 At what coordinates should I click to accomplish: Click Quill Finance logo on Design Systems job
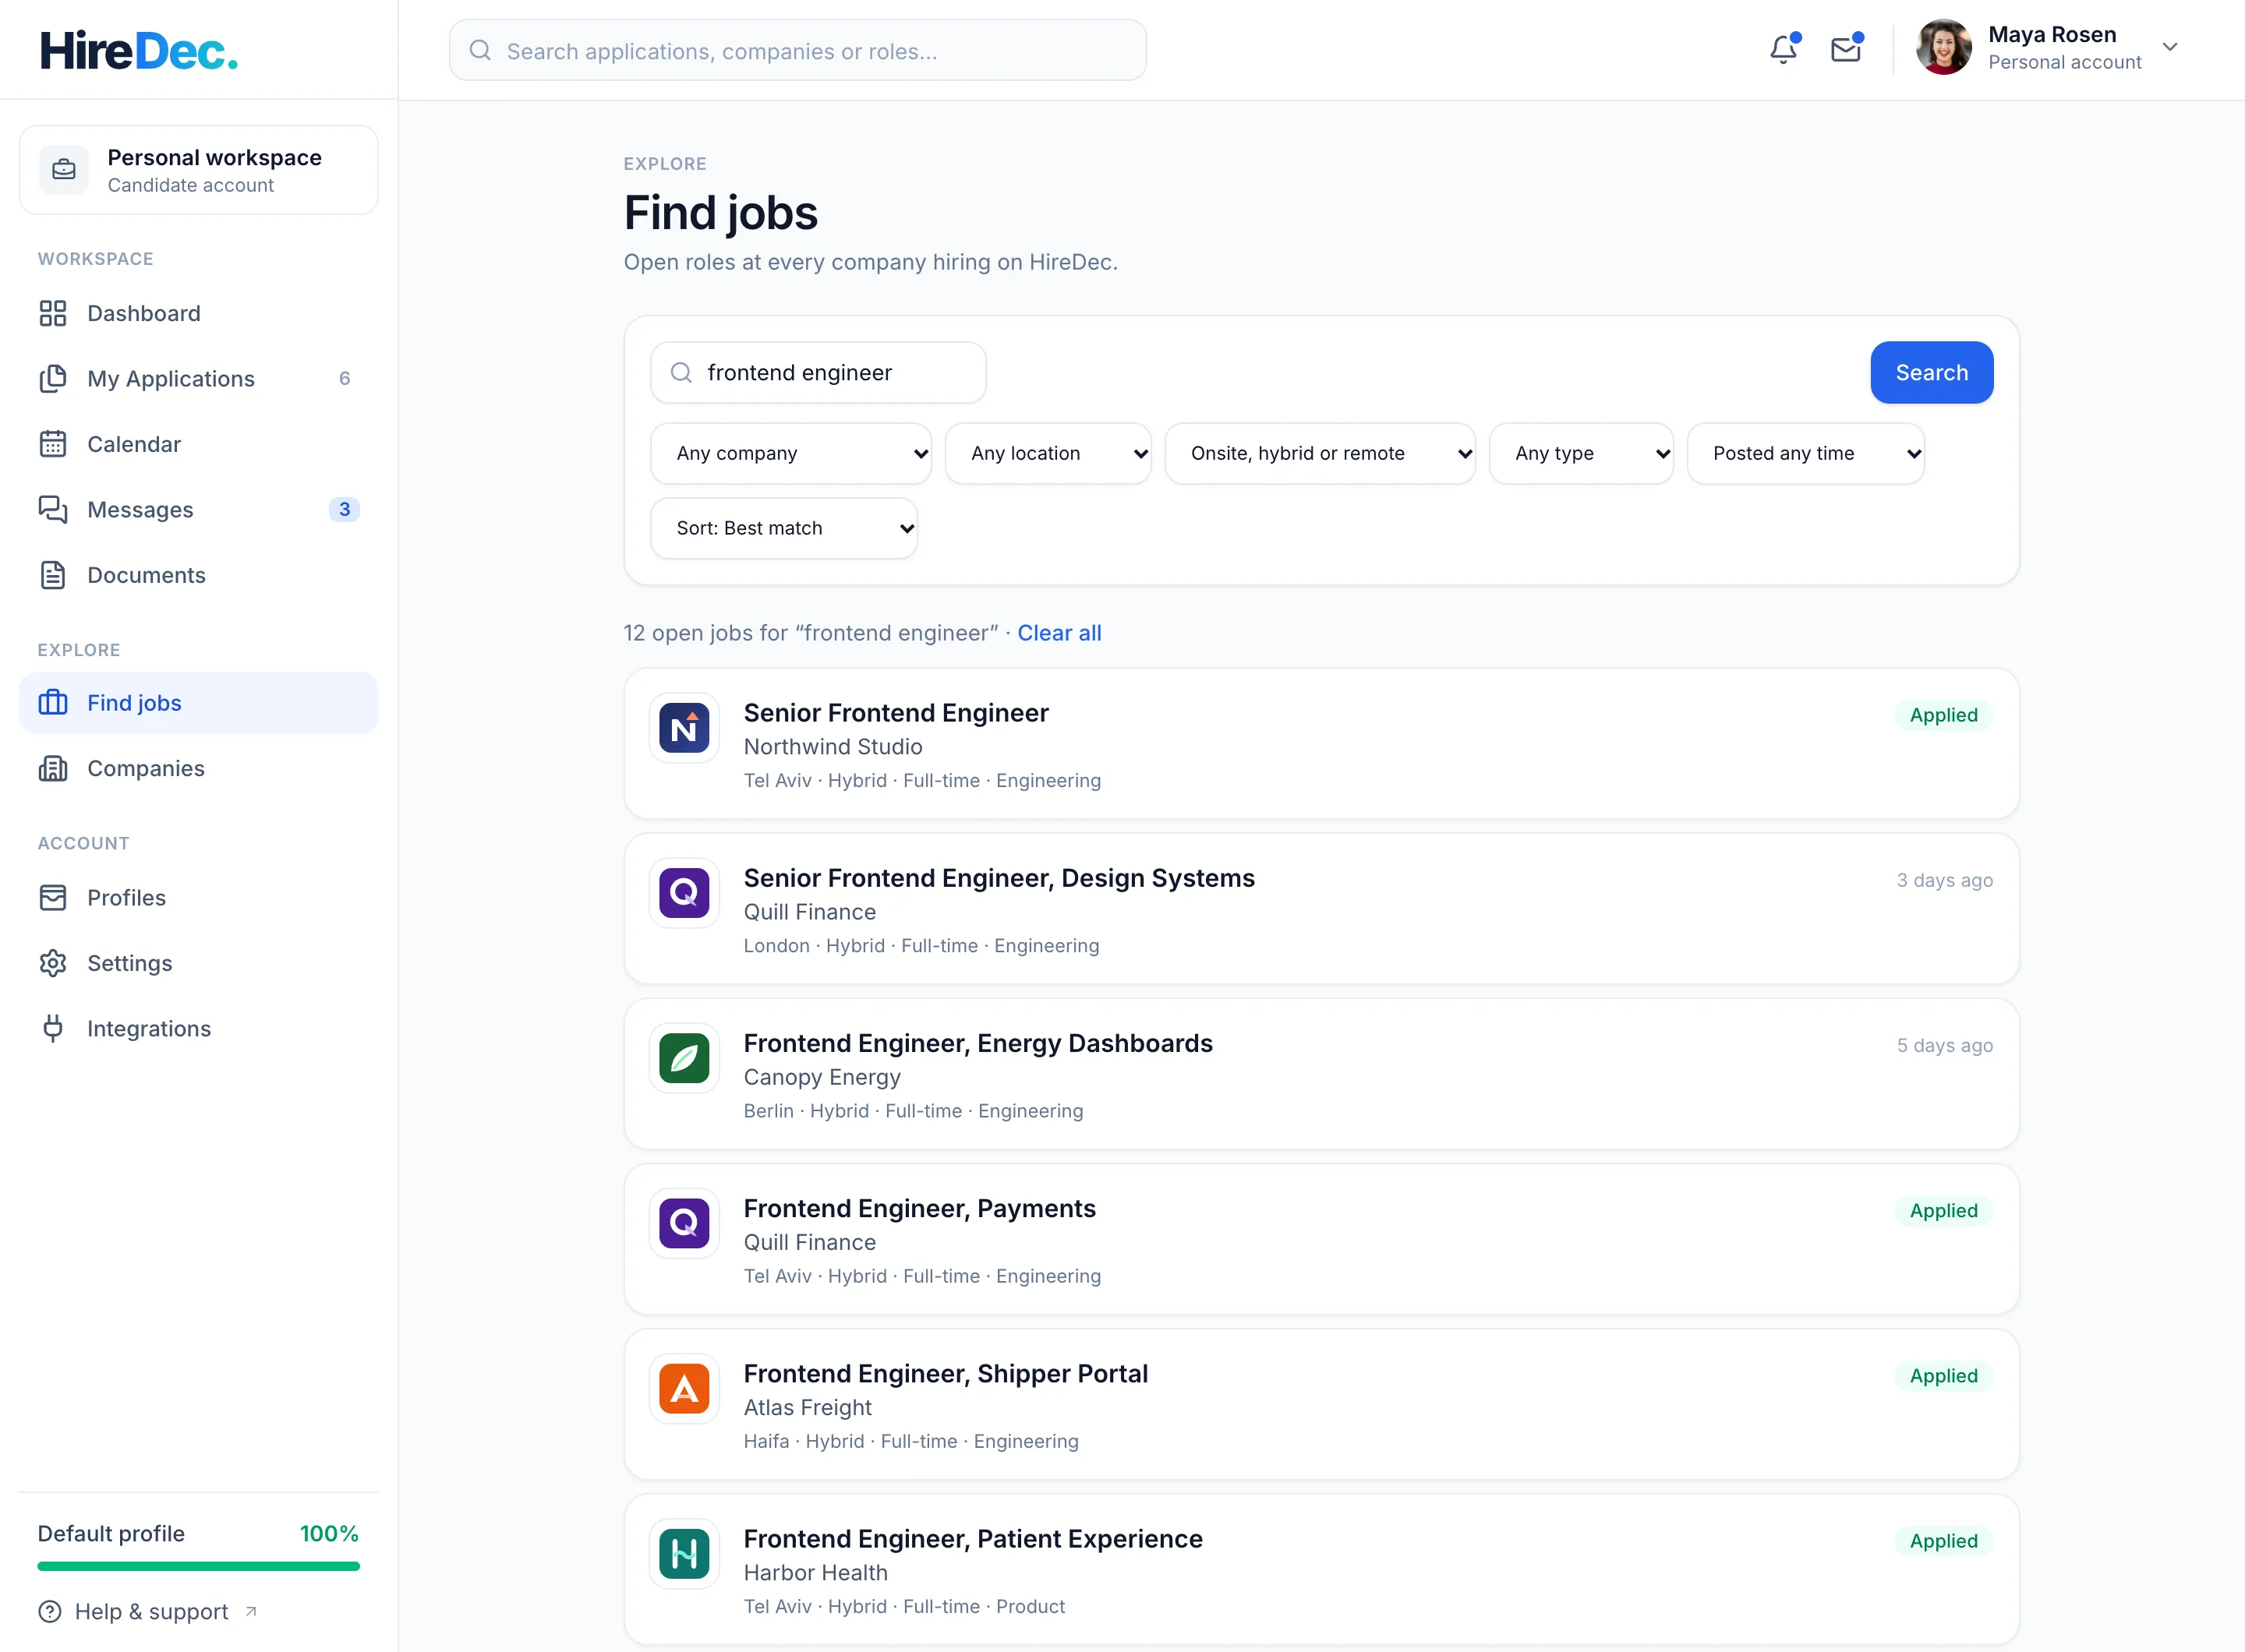(684, 893)
